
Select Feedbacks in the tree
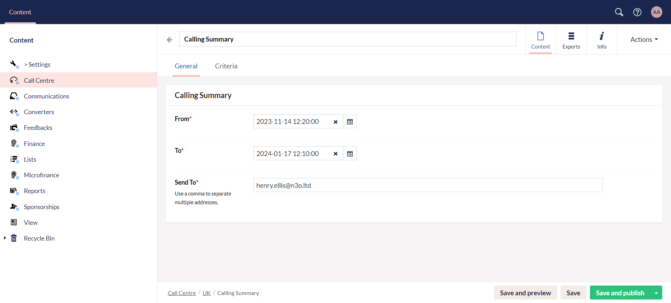click(38, 128)
